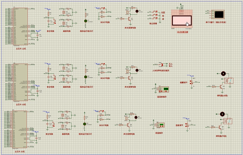Screen dimensions: 243x155
Task: Select transistor Q3 in water pump relay
Action: pos(221,87)
